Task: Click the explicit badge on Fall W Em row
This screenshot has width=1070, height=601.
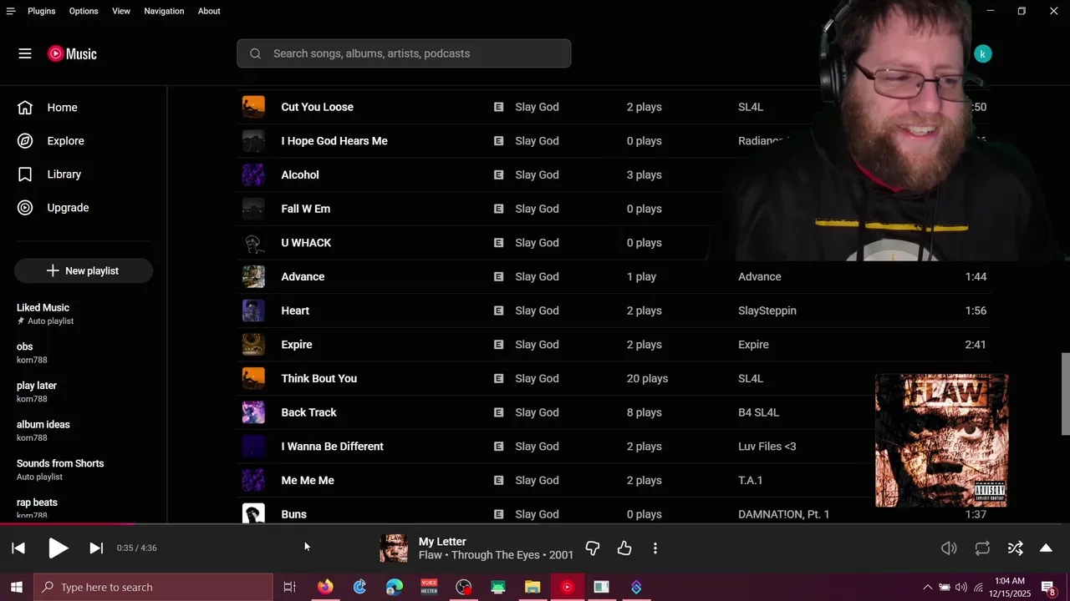Action: [x=498, y=209]
